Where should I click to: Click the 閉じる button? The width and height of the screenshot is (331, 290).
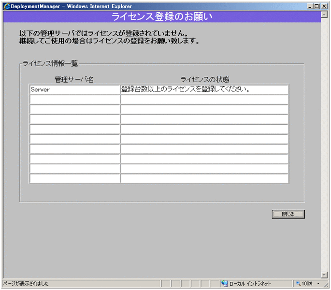[288, 214]
